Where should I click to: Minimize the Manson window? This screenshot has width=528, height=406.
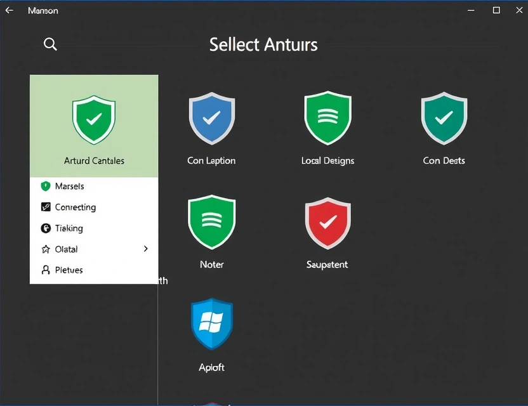coord(471,10)
